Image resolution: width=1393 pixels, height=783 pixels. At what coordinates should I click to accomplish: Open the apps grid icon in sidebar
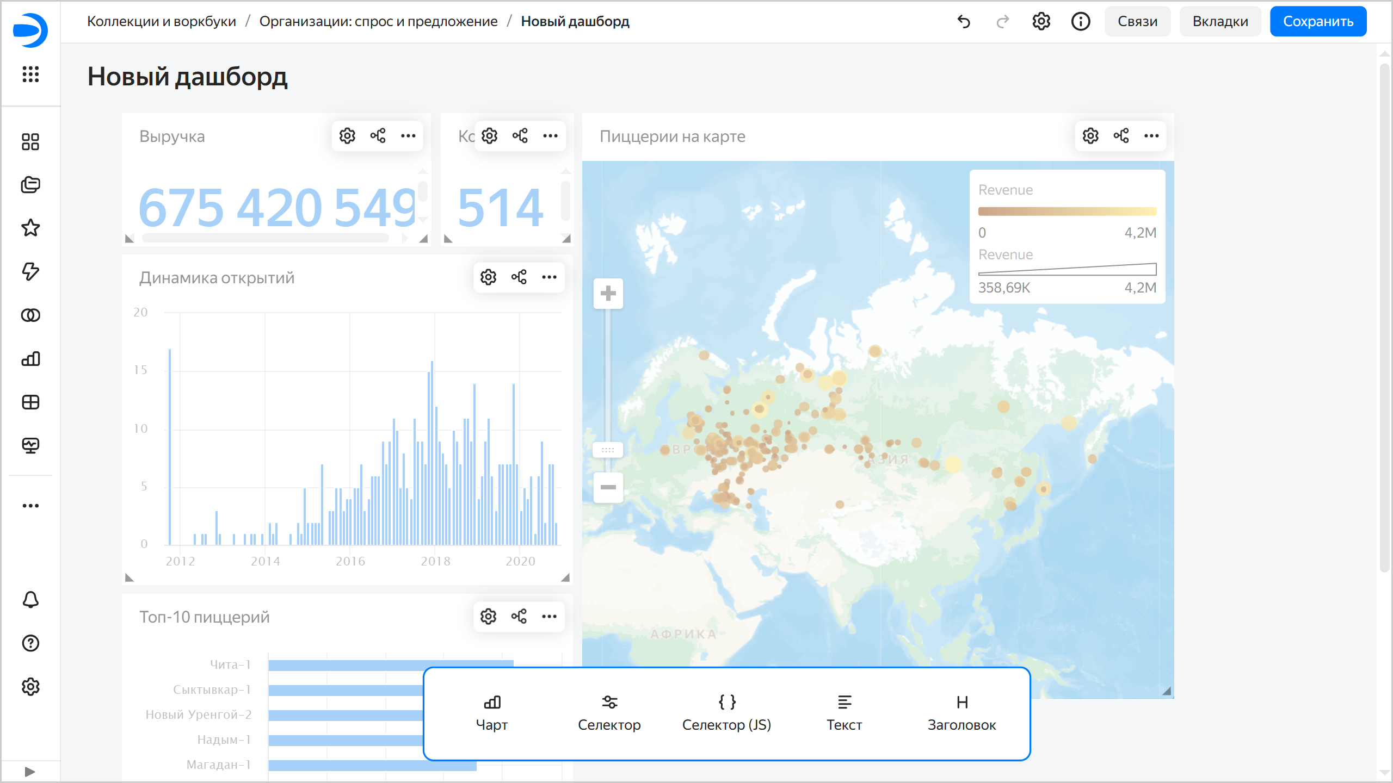tap(30, 74)
